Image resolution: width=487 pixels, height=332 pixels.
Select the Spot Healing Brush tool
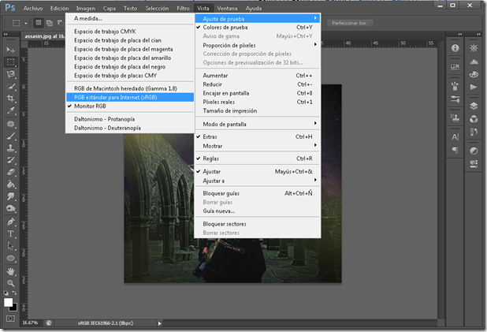11,124
